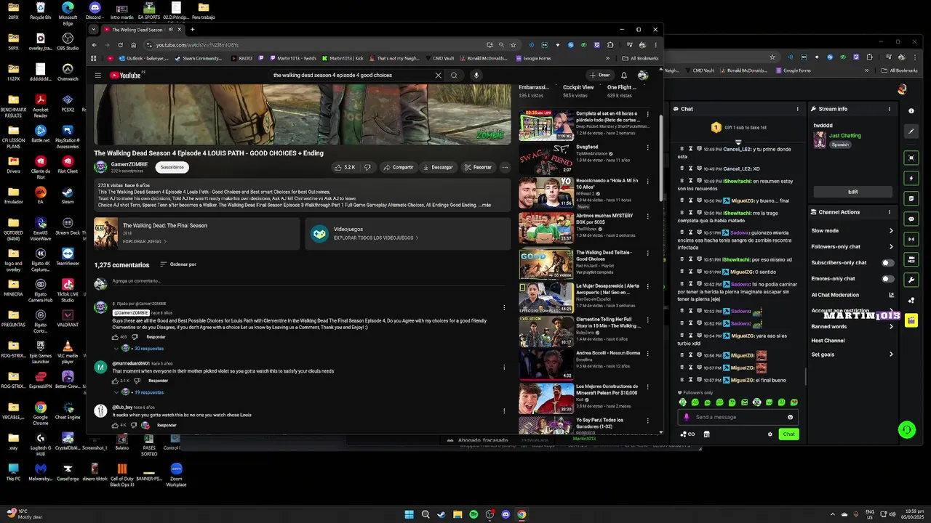Screen dimensions: 931x523
Task: Open the Swagfiend recommended video thumbnail
Action: [546, 160]
